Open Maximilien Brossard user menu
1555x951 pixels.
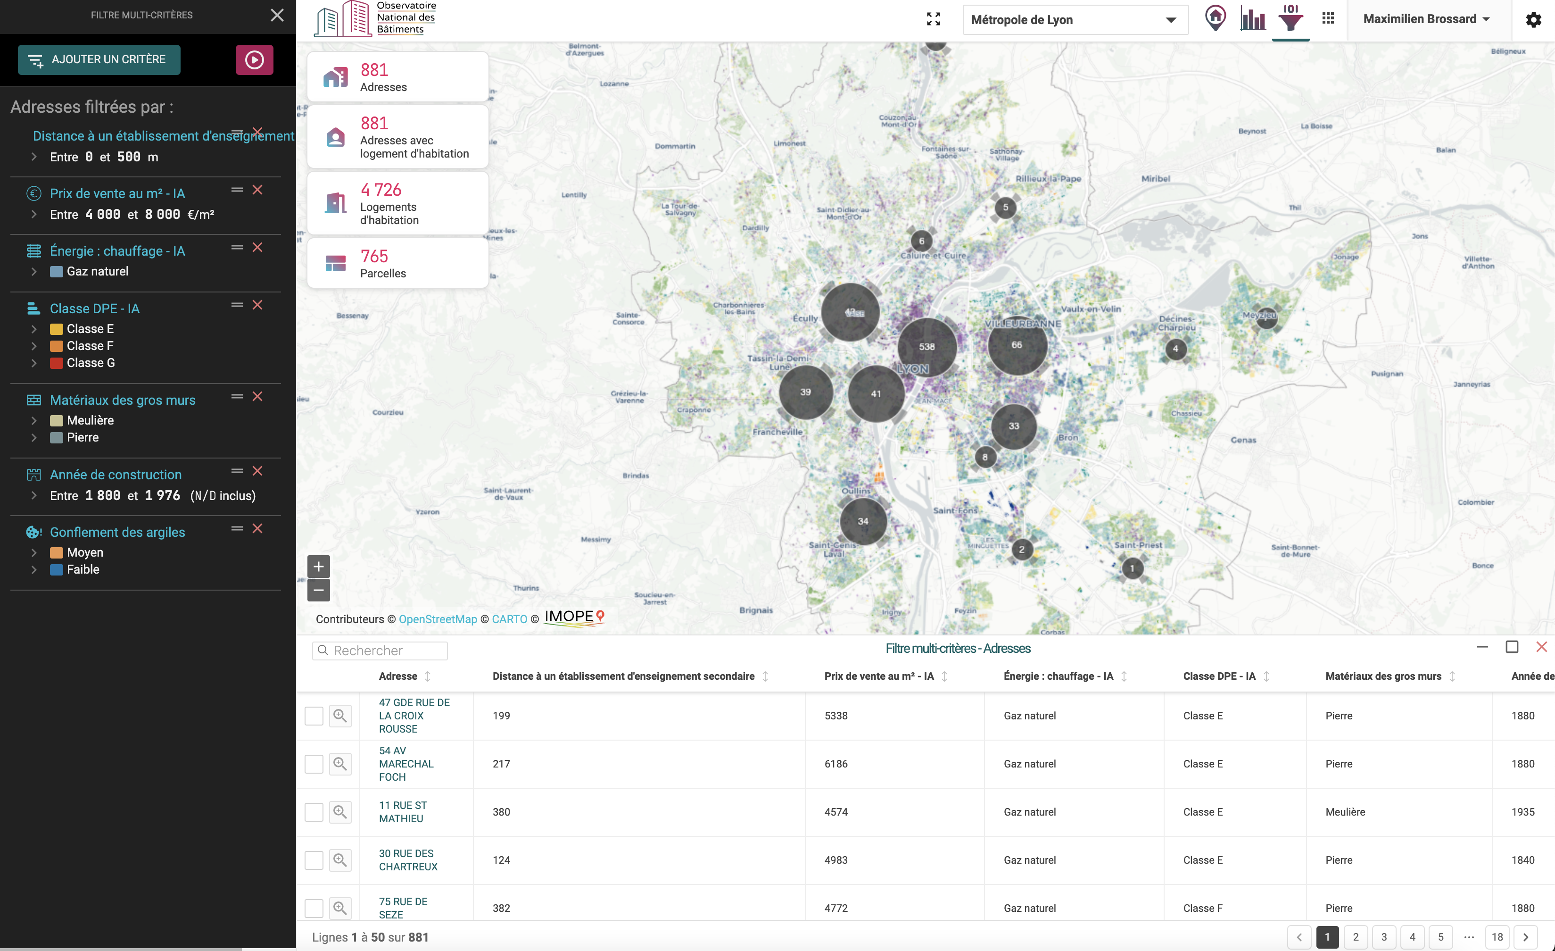[1426, 19]
